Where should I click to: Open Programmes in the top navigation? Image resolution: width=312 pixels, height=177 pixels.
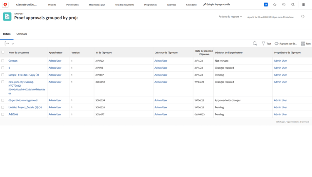click(x=151, y=5)
